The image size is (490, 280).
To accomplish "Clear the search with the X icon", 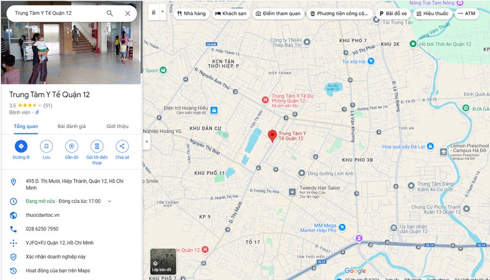I will 127,13.
